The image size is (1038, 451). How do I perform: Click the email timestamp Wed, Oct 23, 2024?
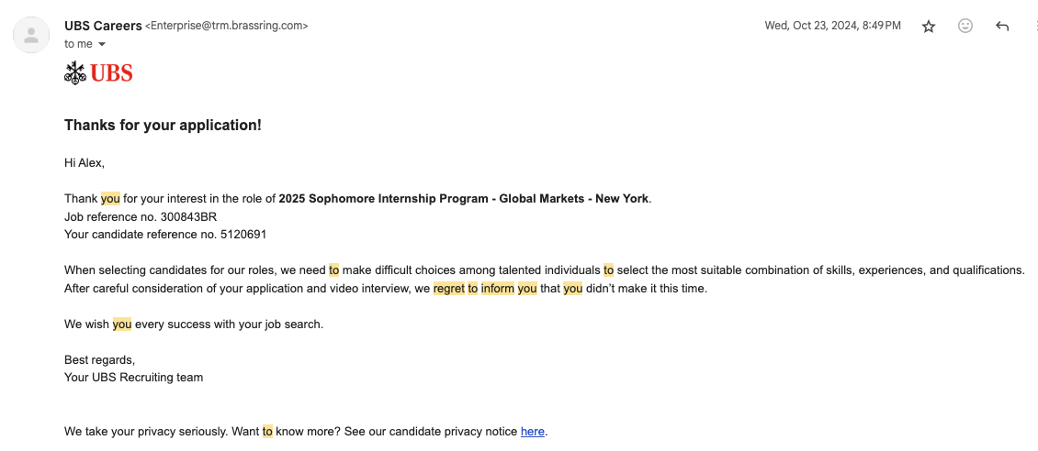point(832,26)
